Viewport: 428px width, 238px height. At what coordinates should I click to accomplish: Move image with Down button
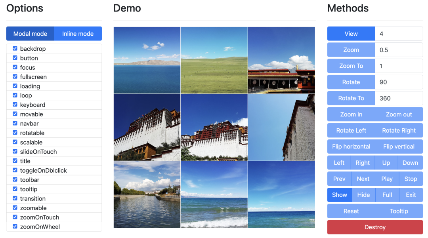(411, 162)
